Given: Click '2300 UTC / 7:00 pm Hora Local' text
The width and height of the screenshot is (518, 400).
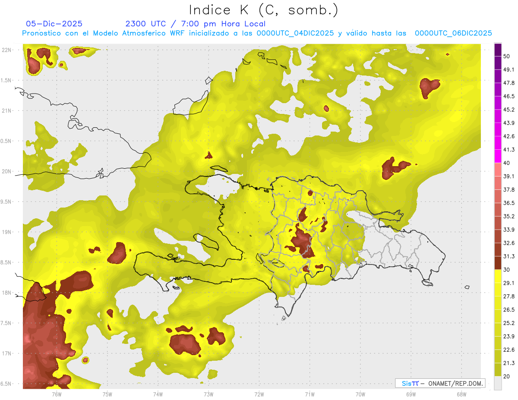Looking at the screenshot, I should click(x=195, y=24).
